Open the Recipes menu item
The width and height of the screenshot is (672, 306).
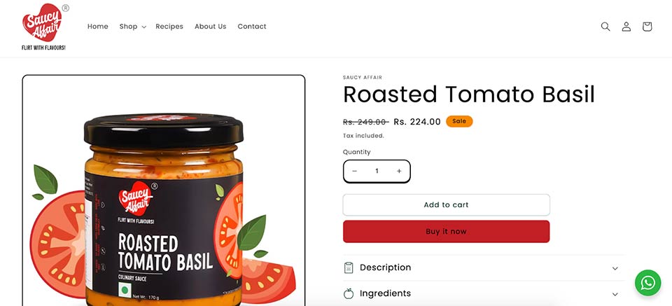pos(169,27)
